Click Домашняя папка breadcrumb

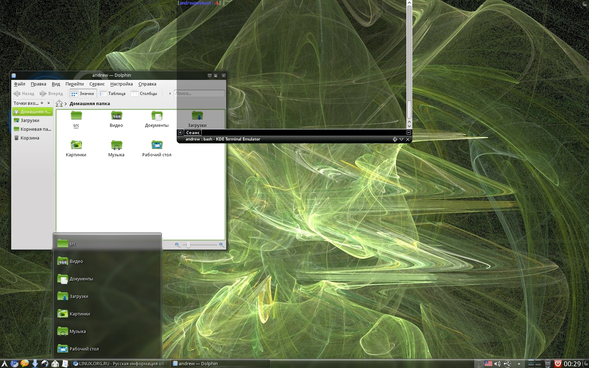click(90, 104)
